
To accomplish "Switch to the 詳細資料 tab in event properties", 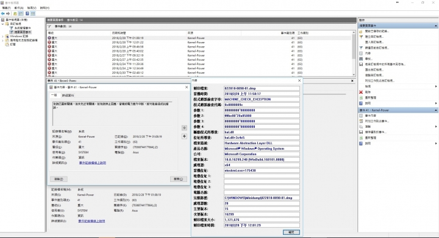I will [x=68, y=96].
